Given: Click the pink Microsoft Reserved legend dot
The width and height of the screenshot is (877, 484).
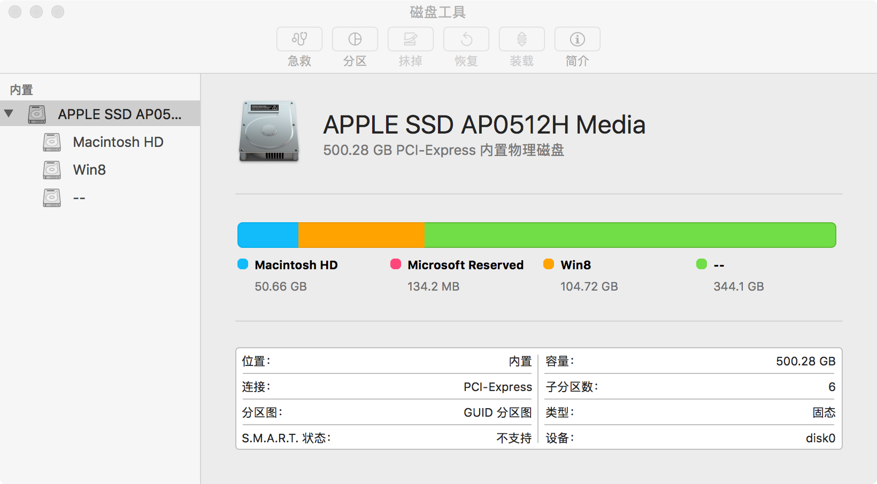Looking at the screenshot, I should click(x=396, y=264).
